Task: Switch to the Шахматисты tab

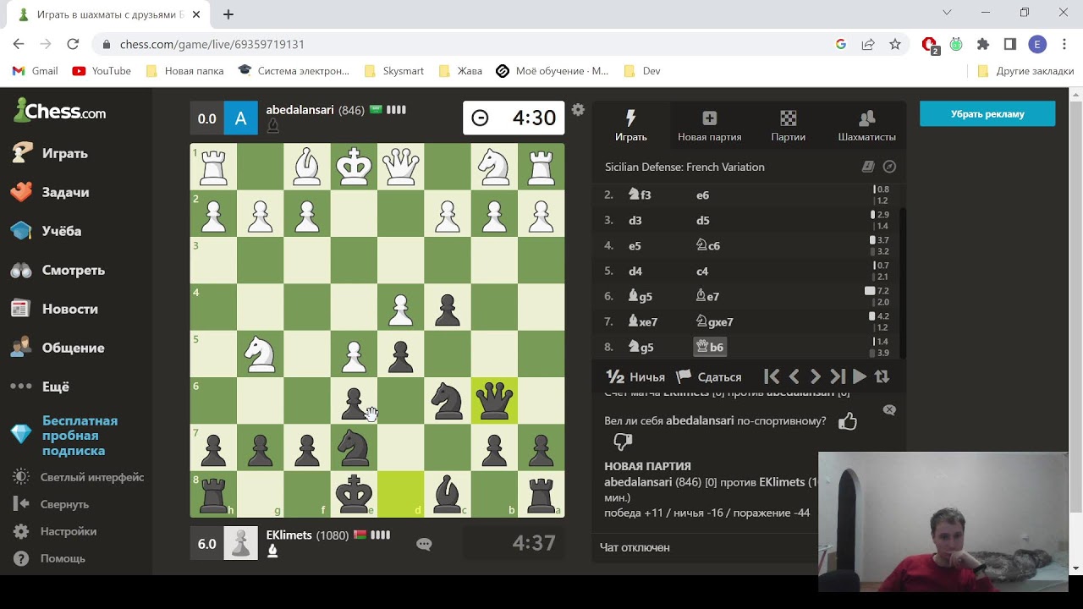Action: [x=866, y=125]
